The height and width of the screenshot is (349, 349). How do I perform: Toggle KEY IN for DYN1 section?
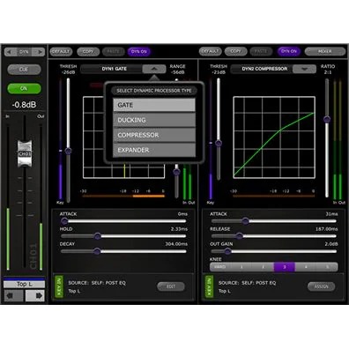(59, 287)
